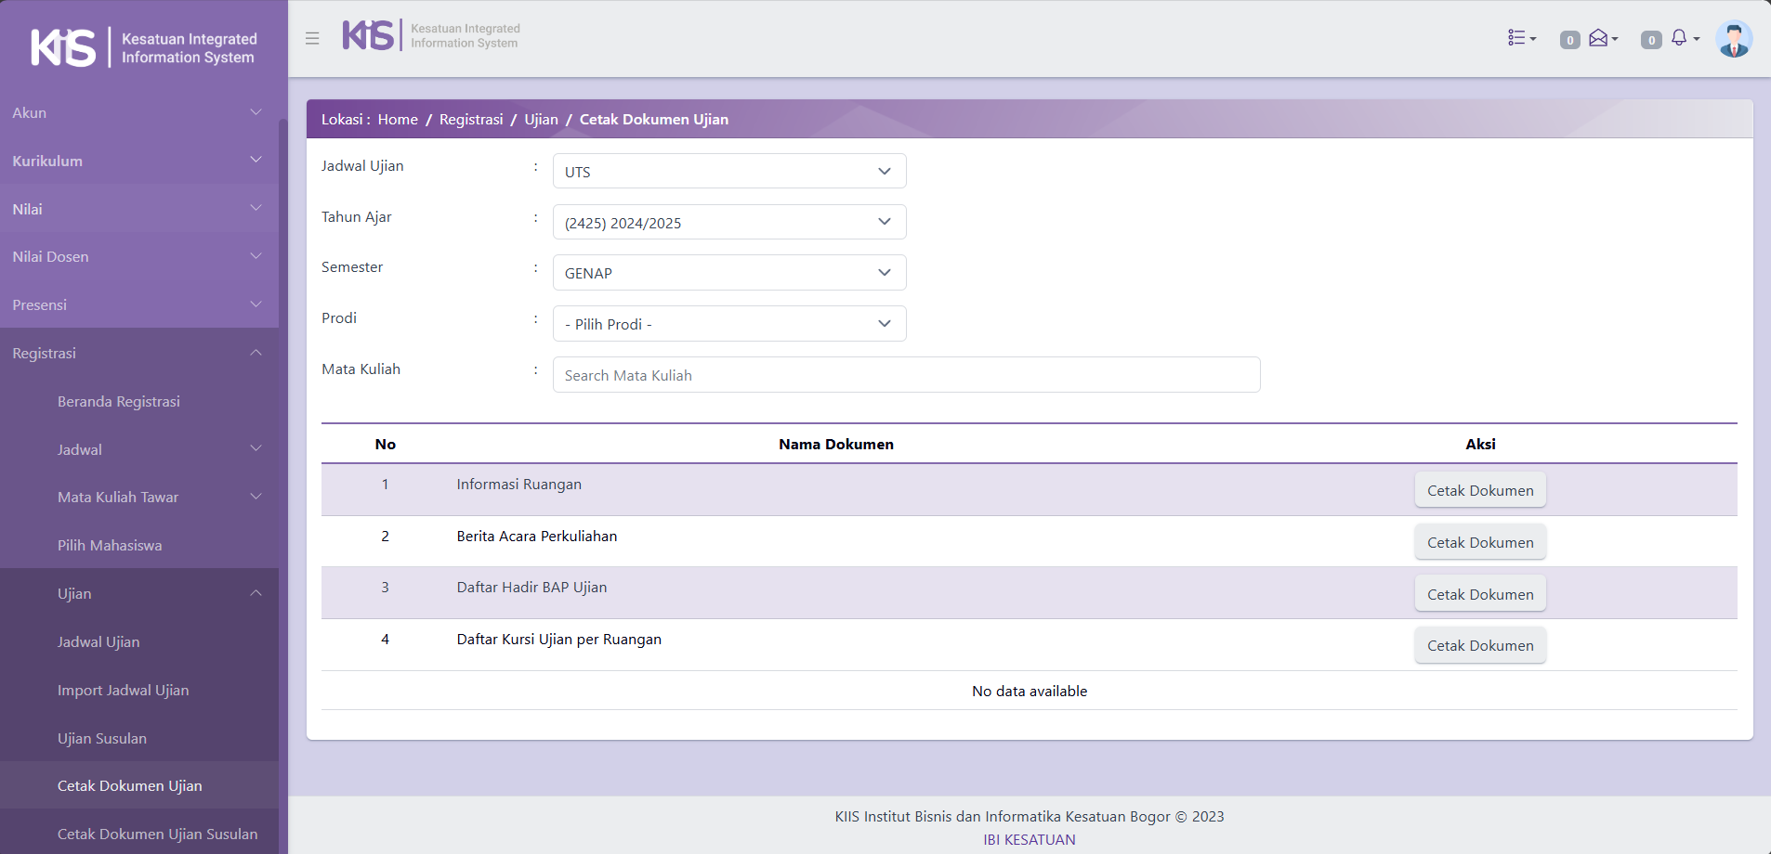This screenshot has height=854, width=1771.
Task: Open Jadwal Ujian in the sidebar
Action: point(98,642)
